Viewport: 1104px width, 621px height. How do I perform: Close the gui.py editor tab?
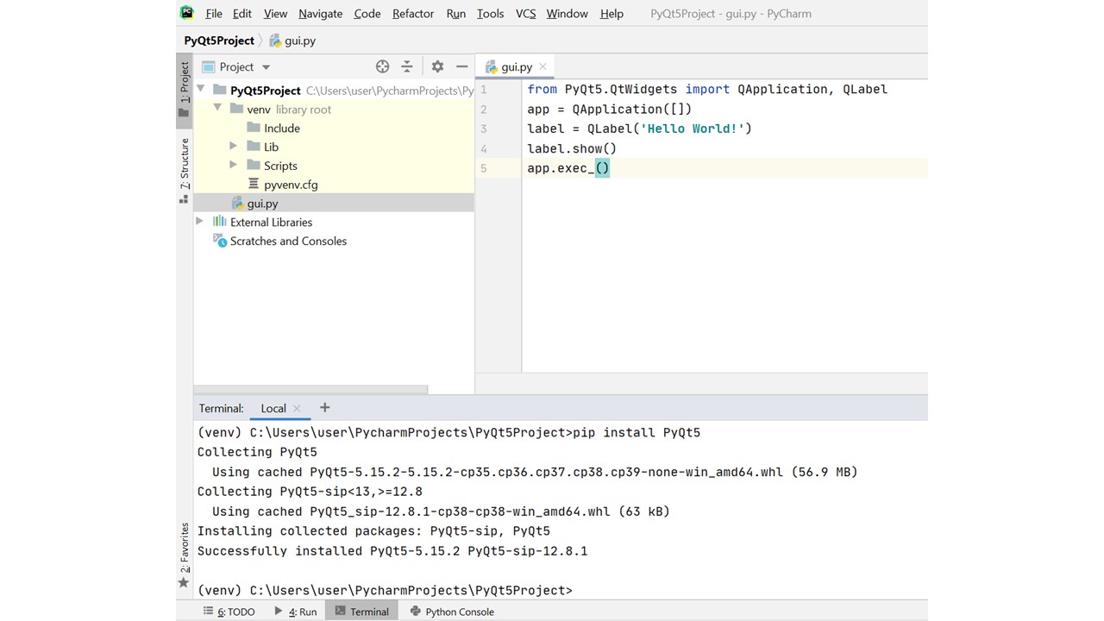tap(543, 66)
